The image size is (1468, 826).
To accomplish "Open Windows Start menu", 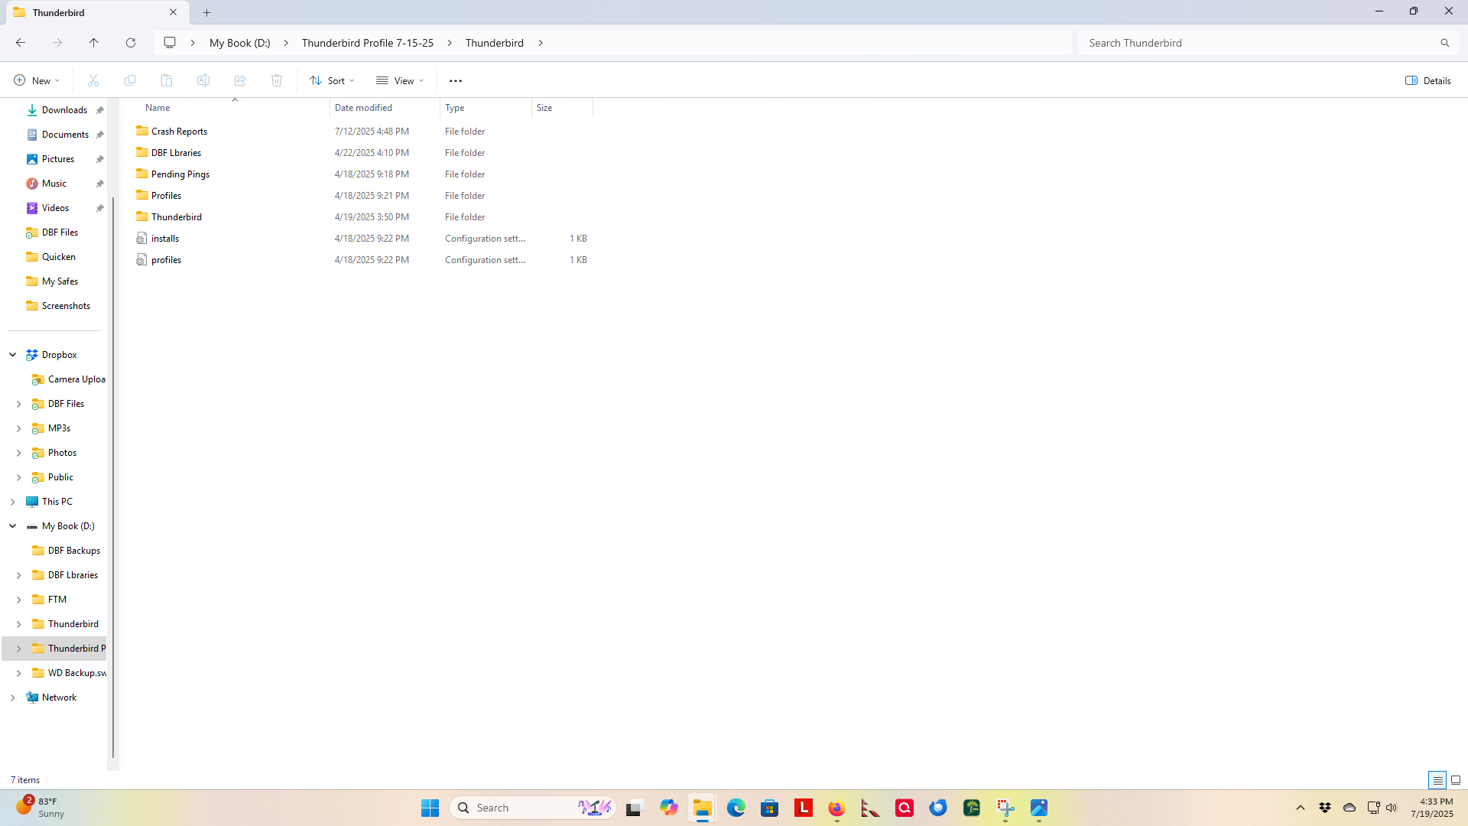I will 430,808.
